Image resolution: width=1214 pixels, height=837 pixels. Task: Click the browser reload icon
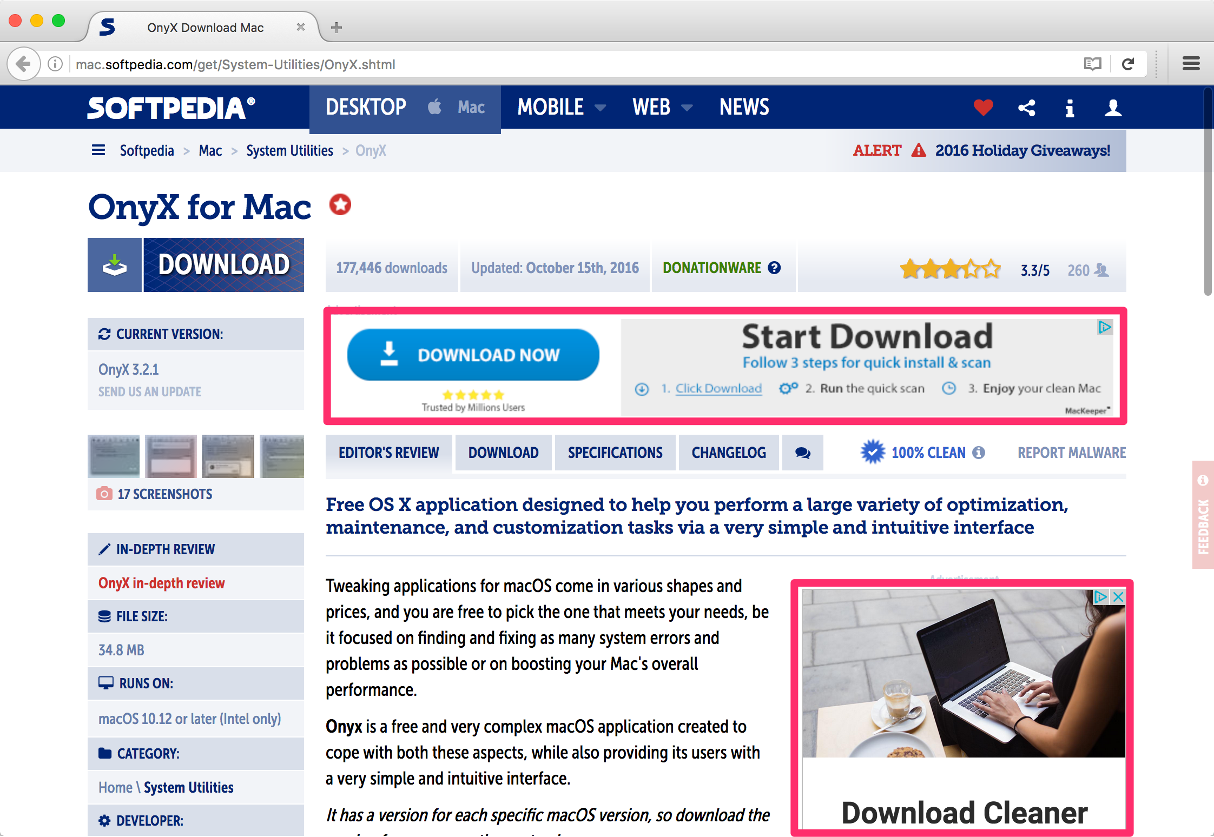click(x=1128, y=64)
